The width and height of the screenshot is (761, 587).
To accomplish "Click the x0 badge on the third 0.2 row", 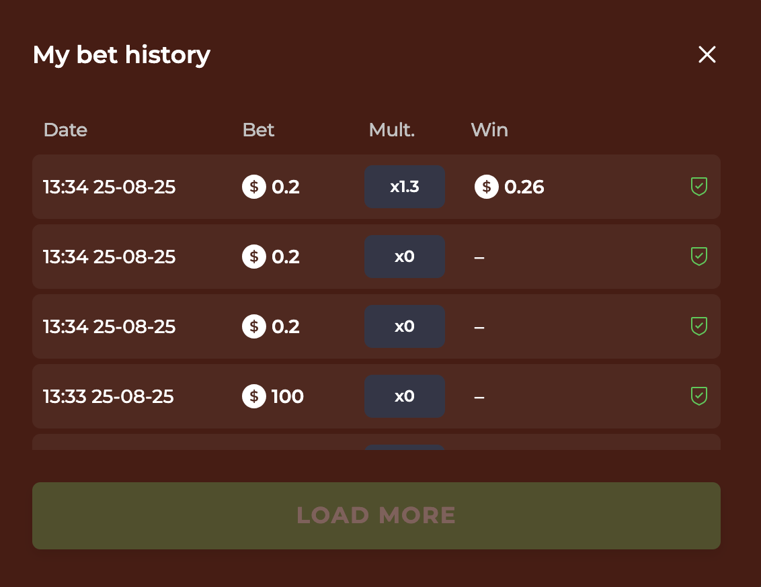I will pyautogui.click(x=404, y=326).
